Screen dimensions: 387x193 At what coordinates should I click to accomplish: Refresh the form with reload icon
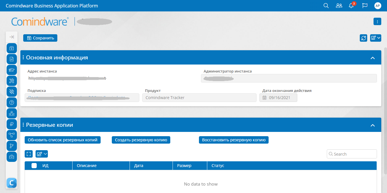click(x=363, y=38)
